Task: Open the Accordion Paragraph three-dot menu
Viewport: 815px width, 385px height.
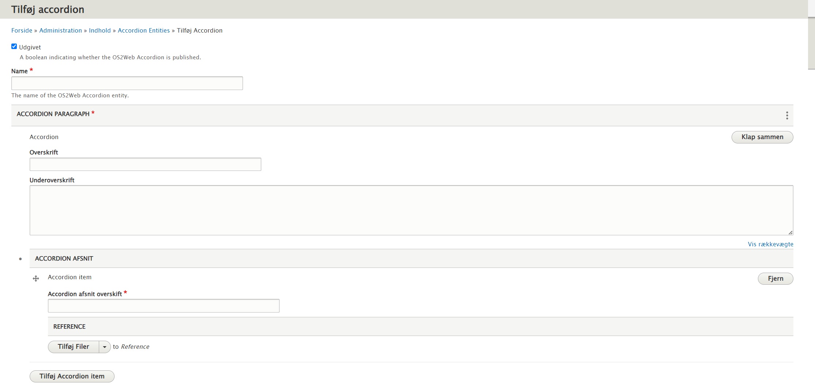Action: point(787,116)
